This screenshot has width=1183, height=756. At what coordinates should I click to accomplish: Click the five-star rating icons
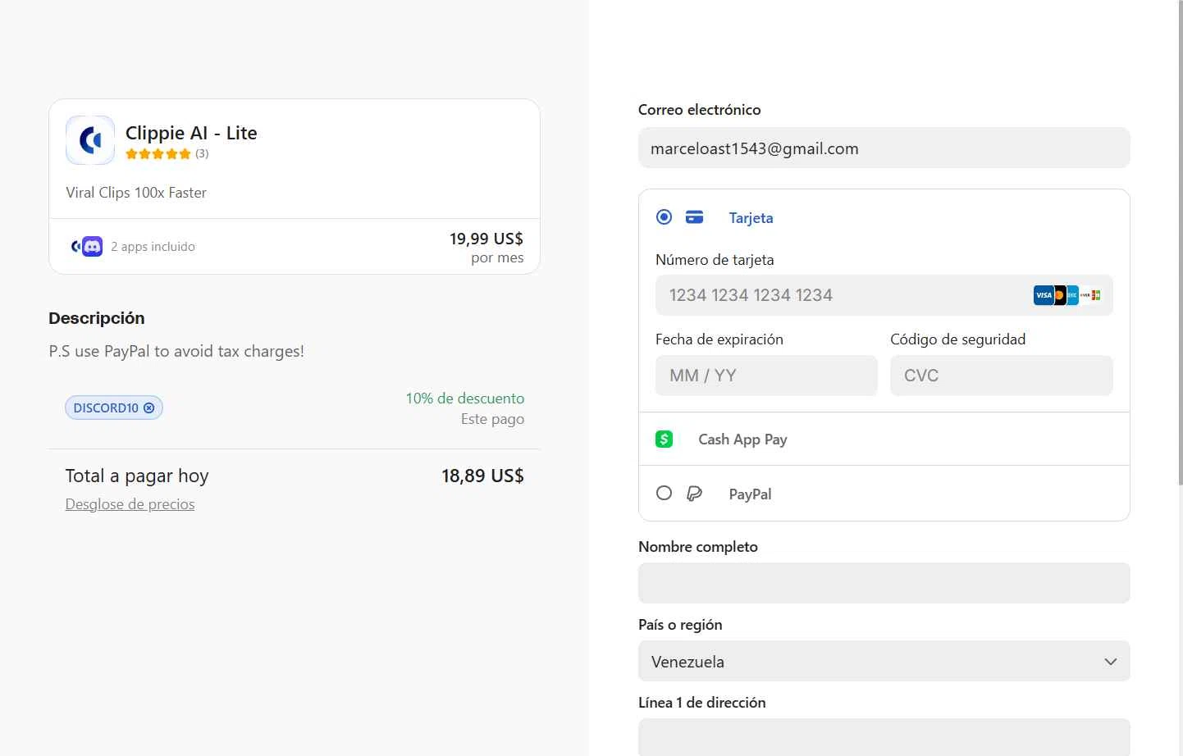[158, 153]
